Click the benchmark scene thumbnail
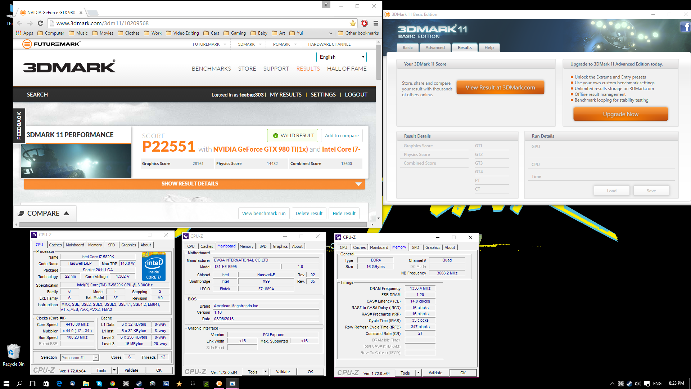691x389 pixels. (76, 161)
